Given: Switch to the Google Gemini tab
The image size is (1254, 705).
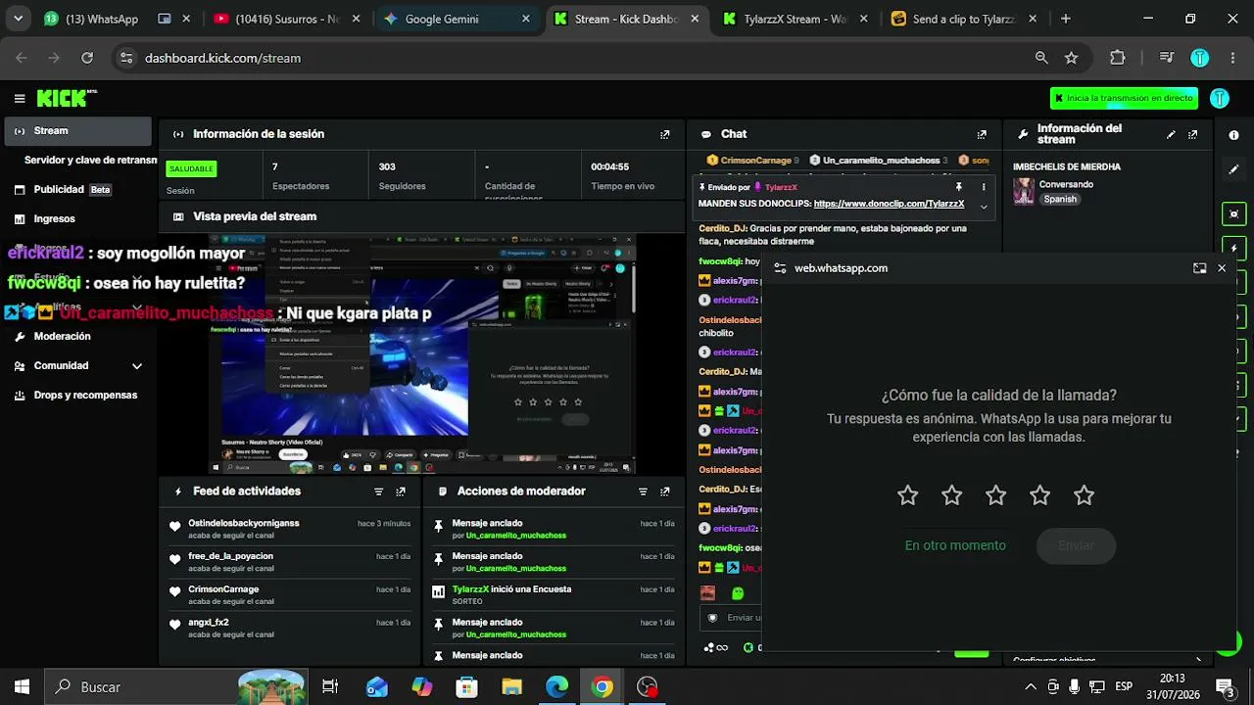Looking at the screenshot, I should click(x=458, y=19).
